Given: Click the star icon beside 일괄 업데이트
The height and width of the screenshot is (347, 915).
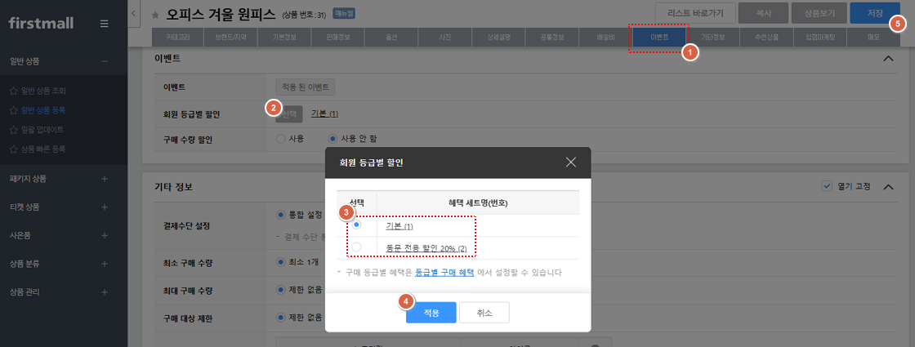Looking at the screenshot, I should 14,129.
